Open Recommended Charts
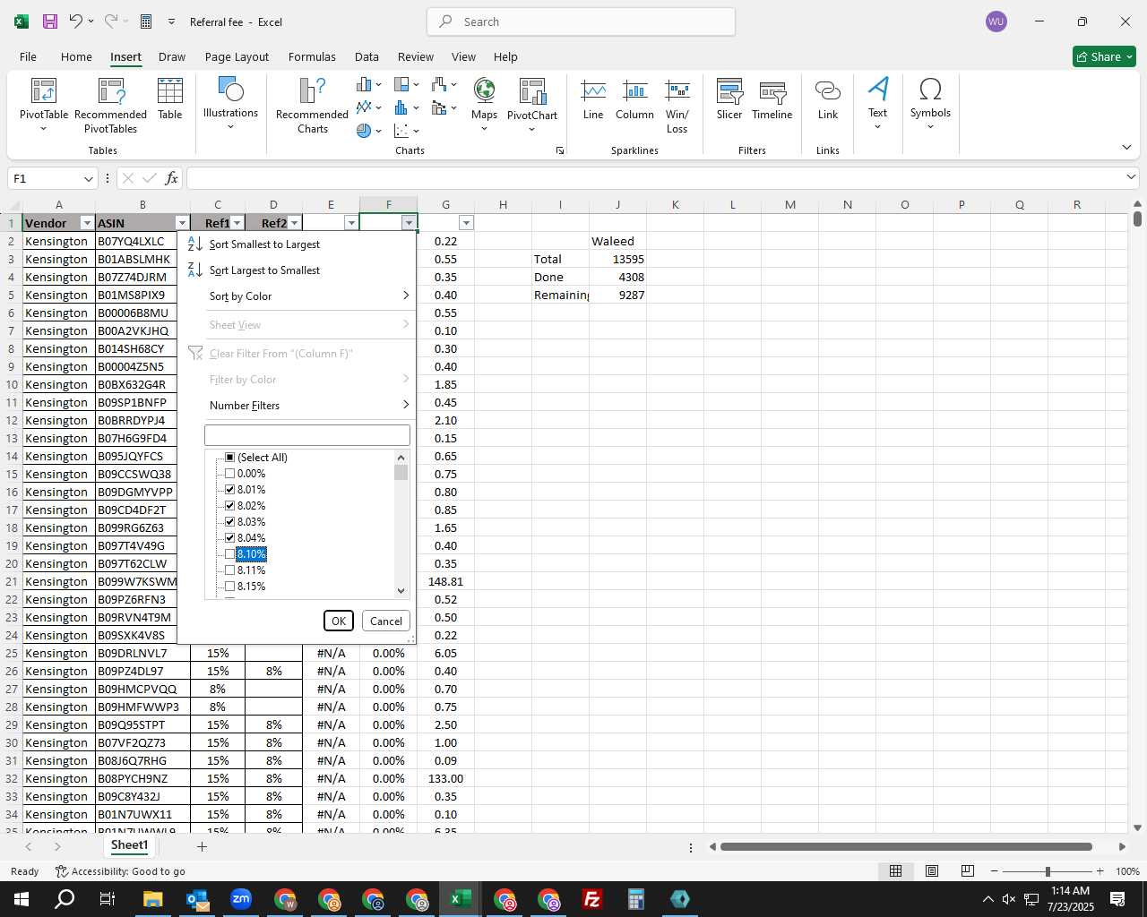 point(312,106)
